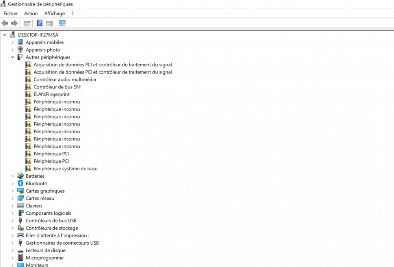Click the forward navigation arrow icon

click(x=14, y=23)
